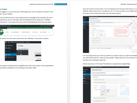Click Edit button beside permalink in lower screenshot

tap(124, 75)
